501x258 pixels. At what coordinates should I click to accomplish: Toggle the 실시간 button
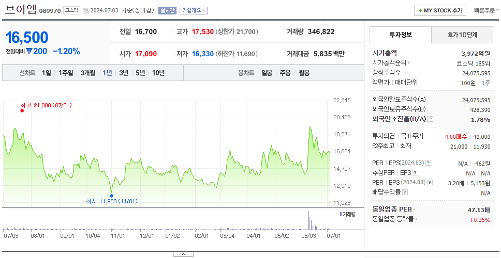(x=167, y=10)
